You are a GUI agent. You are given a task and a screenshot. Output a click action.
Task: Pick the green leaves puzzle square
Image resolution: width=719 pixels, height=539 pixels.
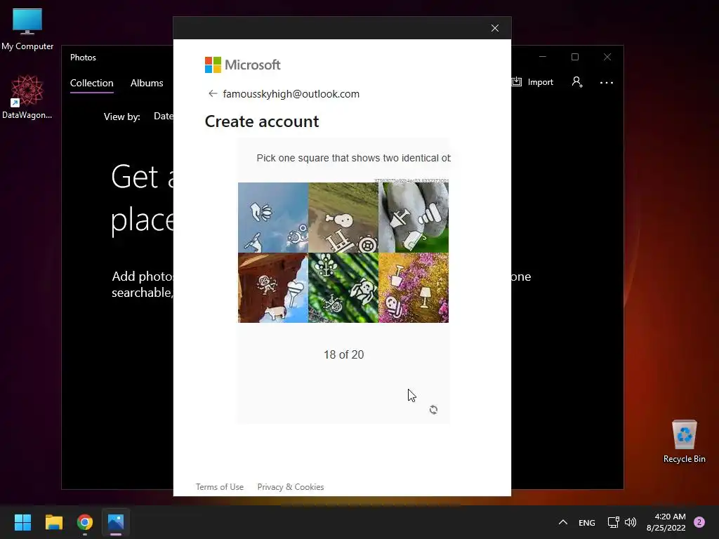(x=343, y=288)
